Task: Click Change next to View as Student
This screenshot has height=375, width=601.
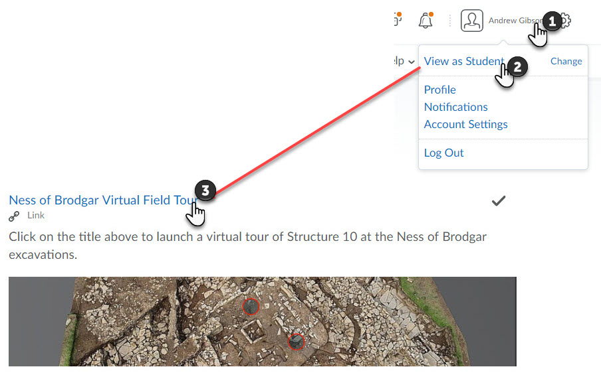Action: coord(566,61)
